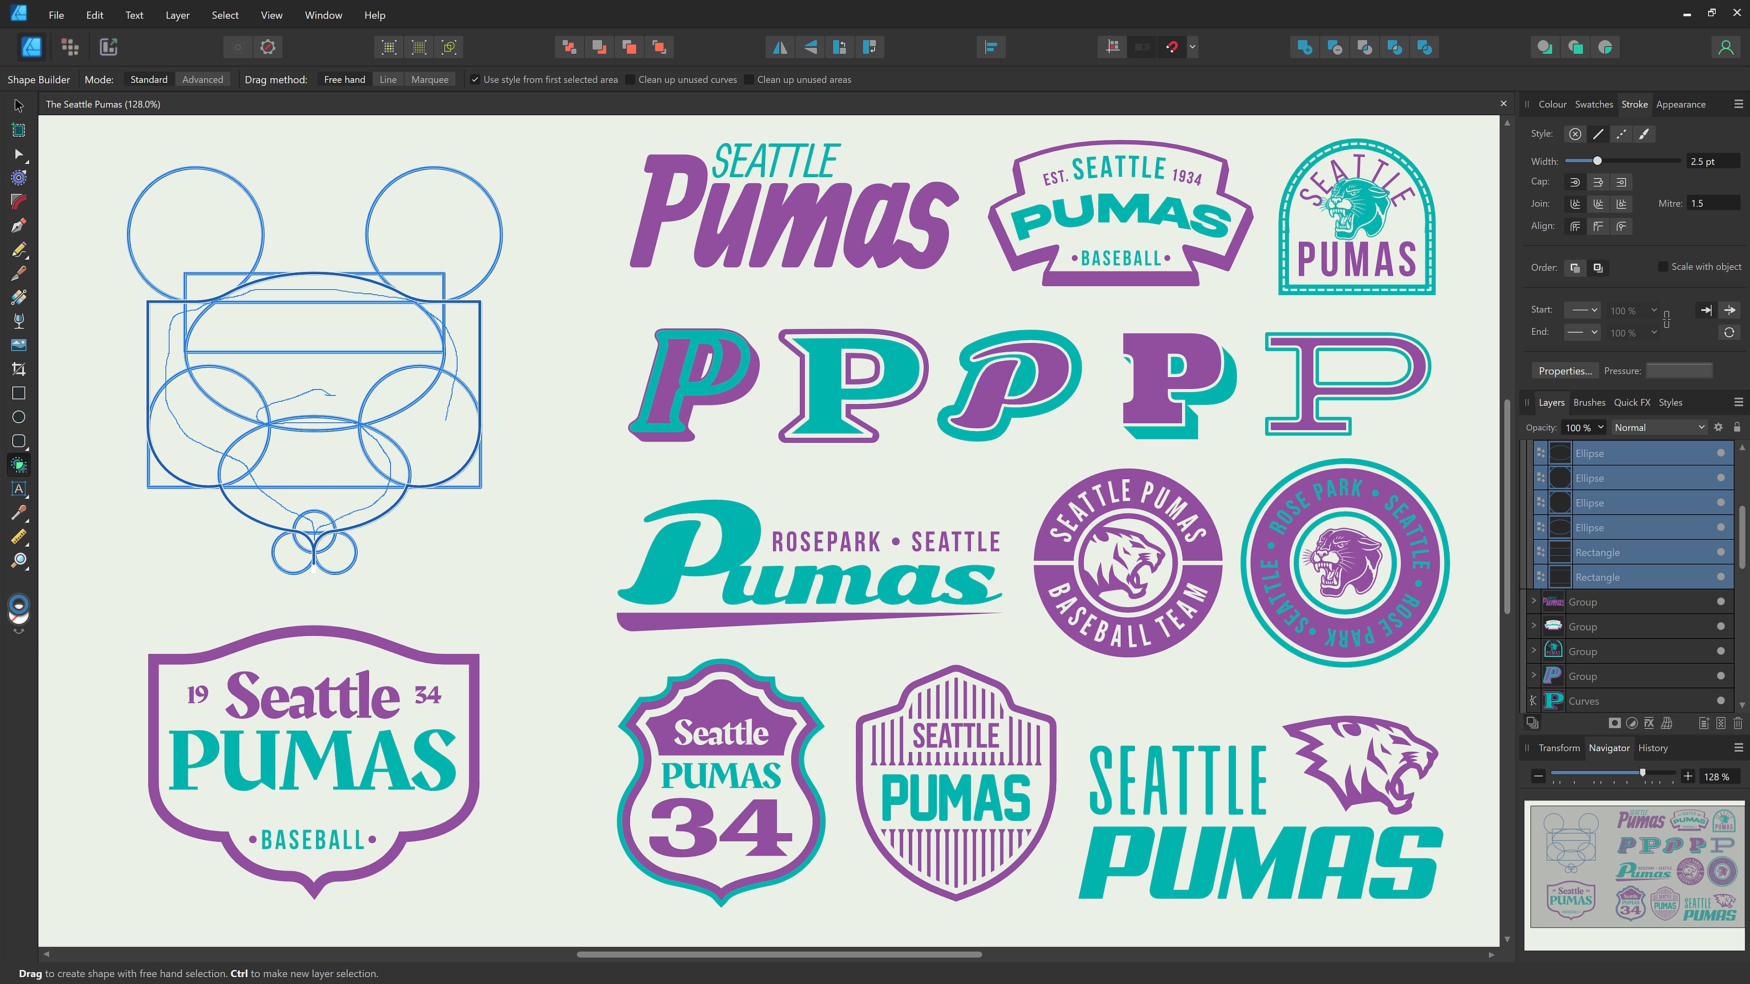Pick the Ellipse shape tool
Viewport: 1750px width, 984px height.
pos(19,417)
